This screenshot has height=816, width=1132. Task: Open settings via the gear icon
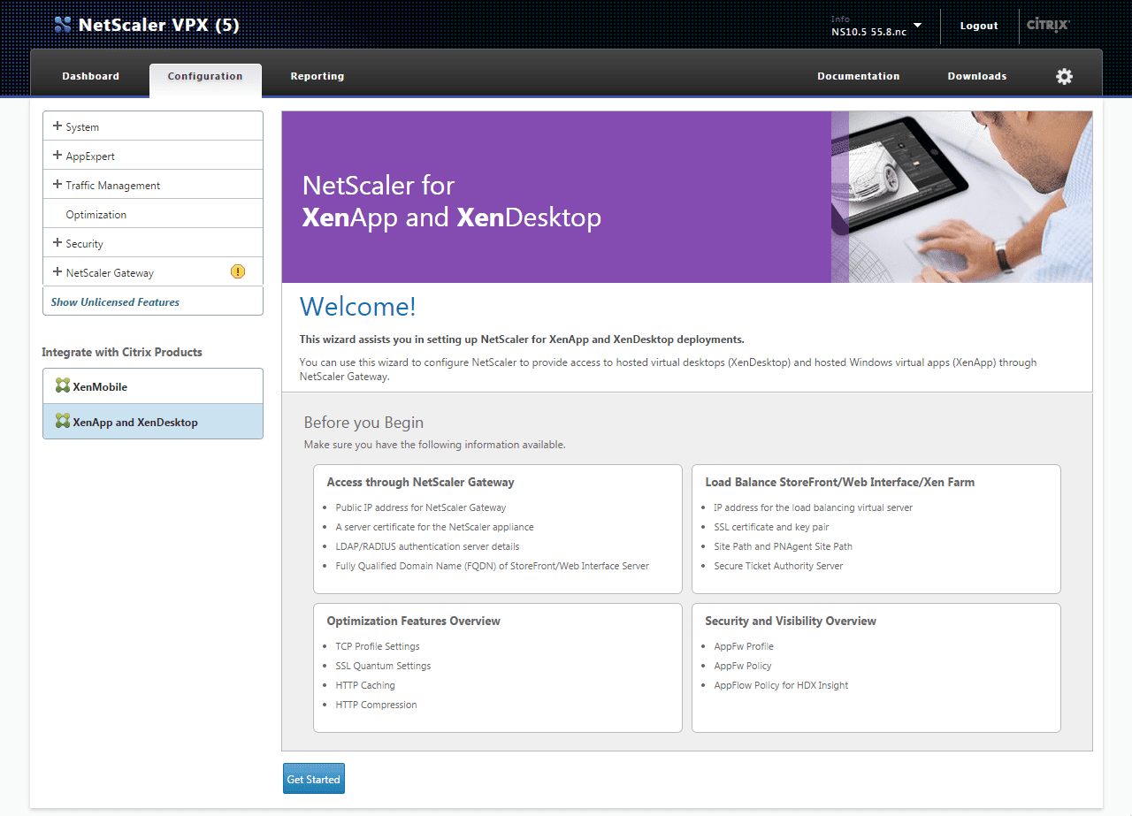tap(1064, 76)
